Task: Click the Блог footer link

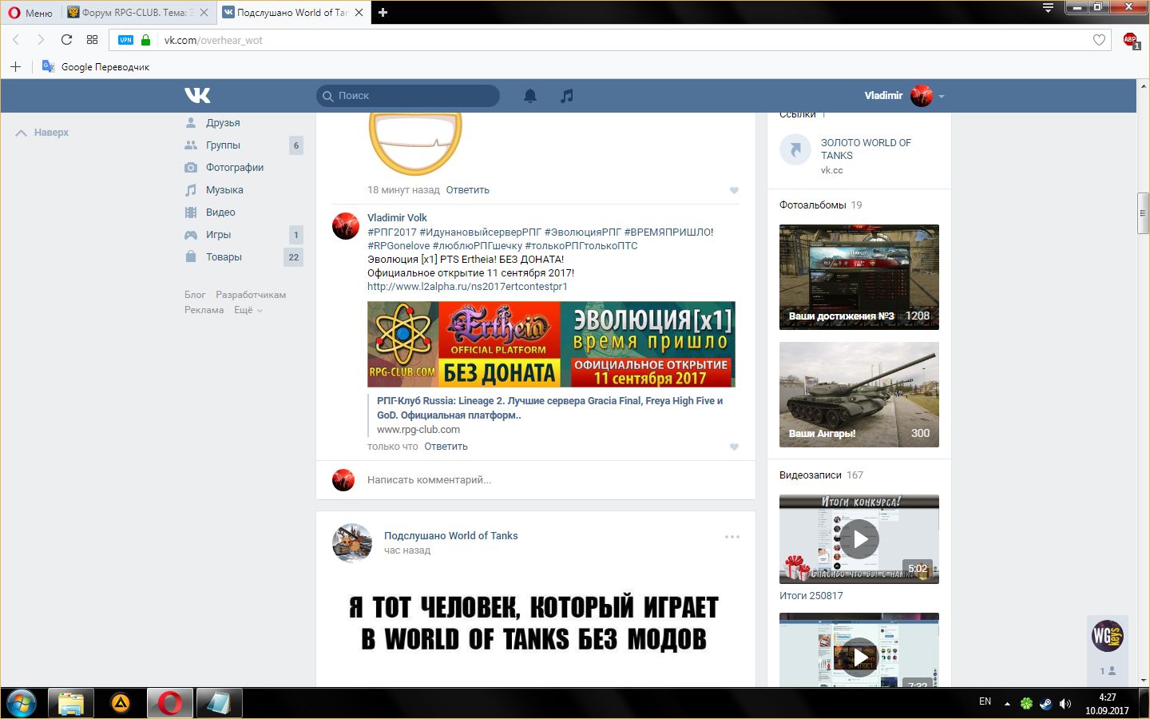Action: tap(195, 295)
